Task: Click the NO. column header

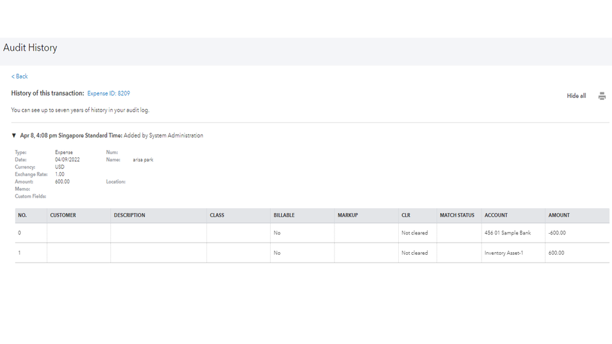Action: (23, 215)
